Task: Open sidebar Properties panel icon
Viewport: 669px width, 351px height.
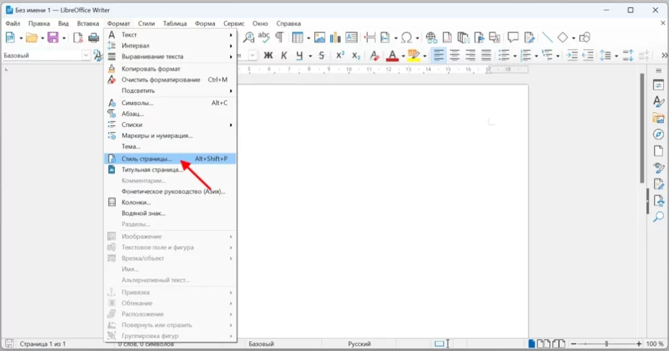Action: click(x=659, y=86)
